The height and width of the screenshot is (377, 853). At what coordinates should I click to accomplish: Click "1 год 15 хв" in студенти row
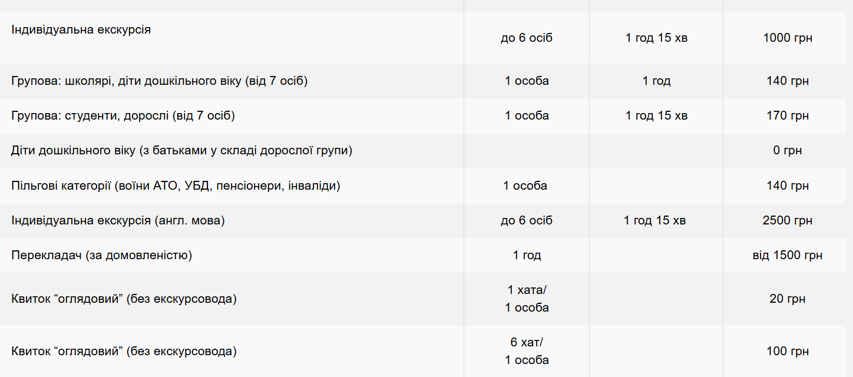pyautogui.click(x=656, y=116)
